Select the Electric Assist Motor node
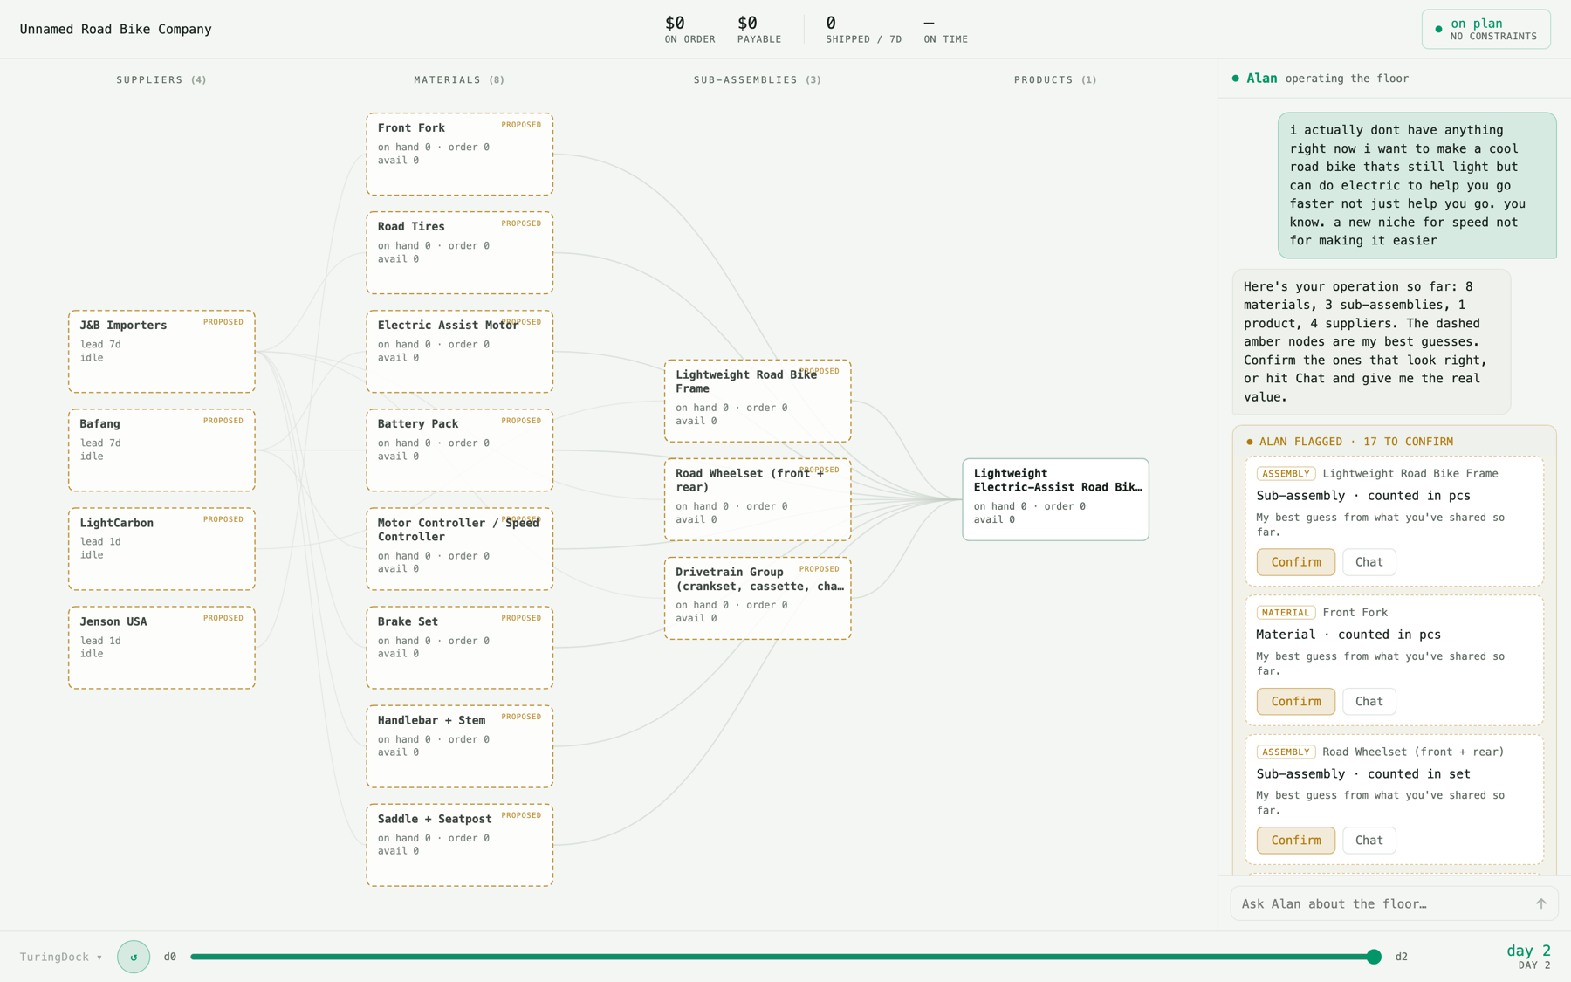The image size is (1571, 982). 459,351
